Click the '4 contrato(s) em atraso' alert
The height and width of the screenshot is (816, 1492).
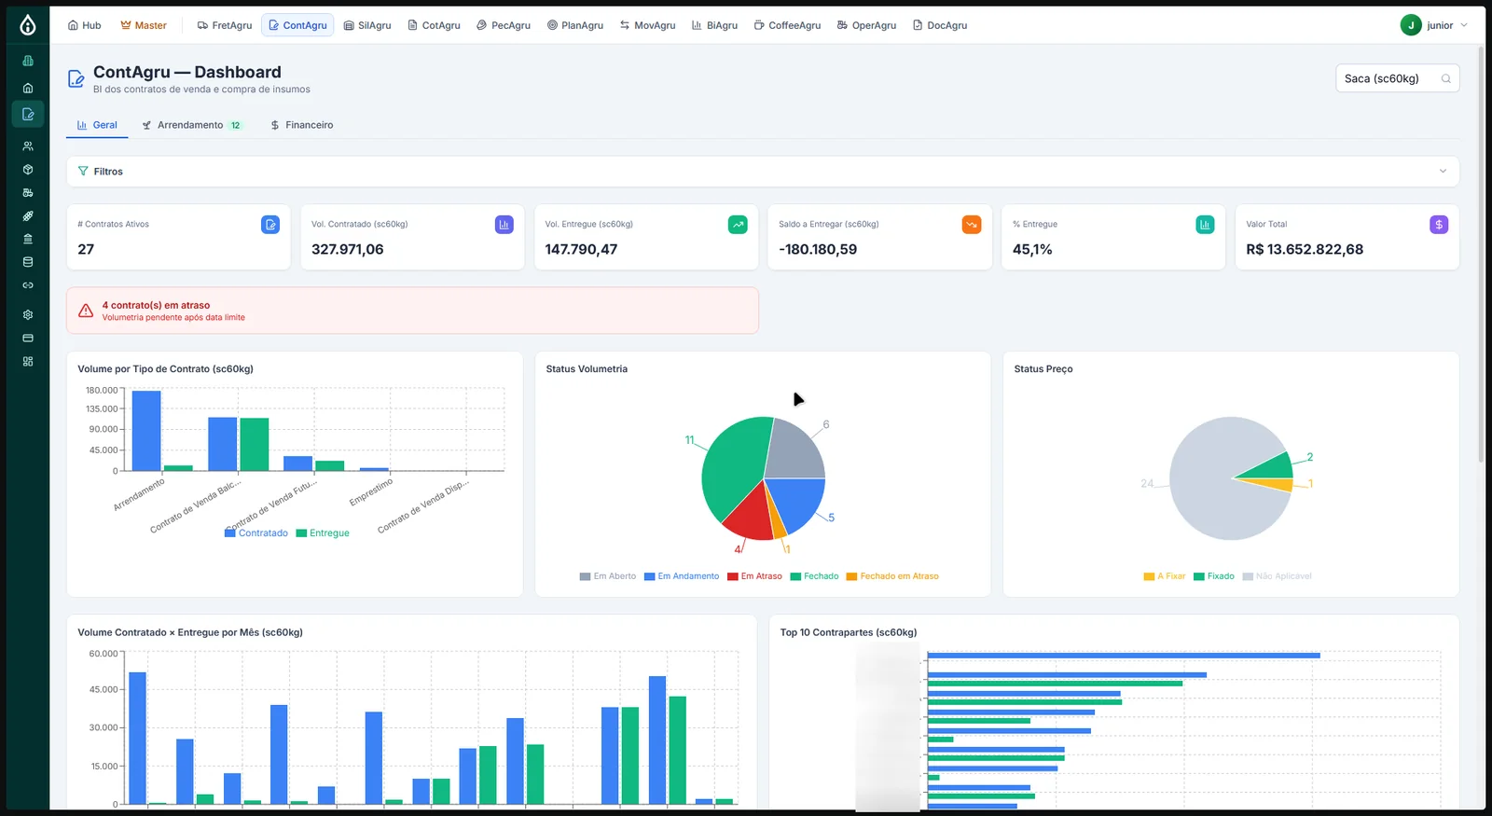412,311
